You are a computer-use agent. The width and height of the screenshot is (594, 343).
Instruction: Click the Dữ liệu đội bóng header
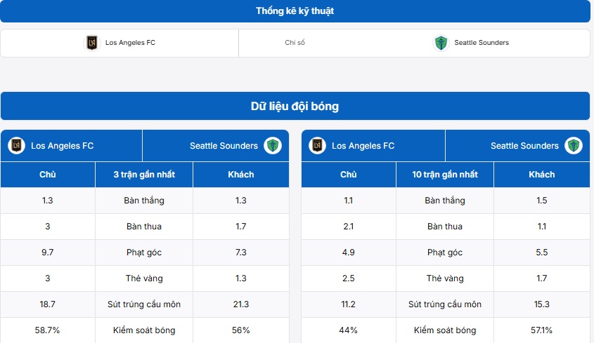click(x=295, y=106)
